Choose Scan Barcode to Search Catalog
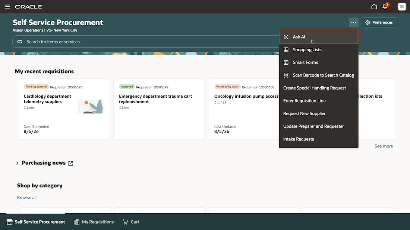The width and height of the screenshot is (410, 230). (x=318, y=75)
